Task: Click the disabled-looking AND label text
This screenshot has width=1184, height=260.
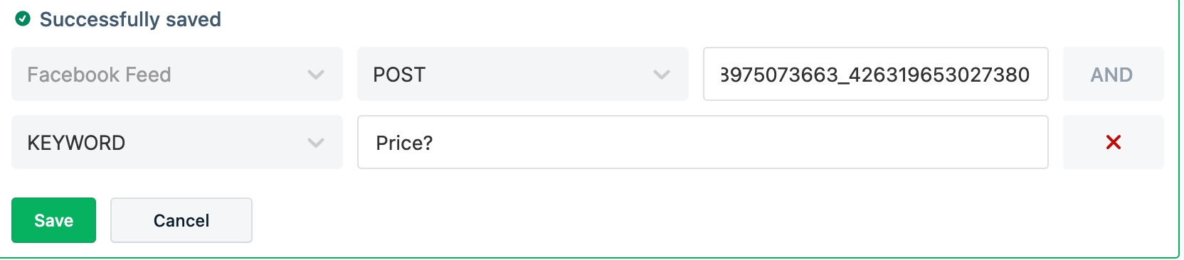Action: tap(1111, 75)
